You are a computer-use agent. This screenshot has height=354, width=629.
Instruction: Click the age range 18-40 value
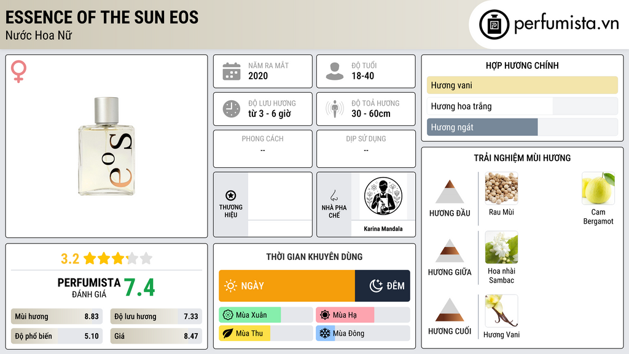(x=362, y=76)
